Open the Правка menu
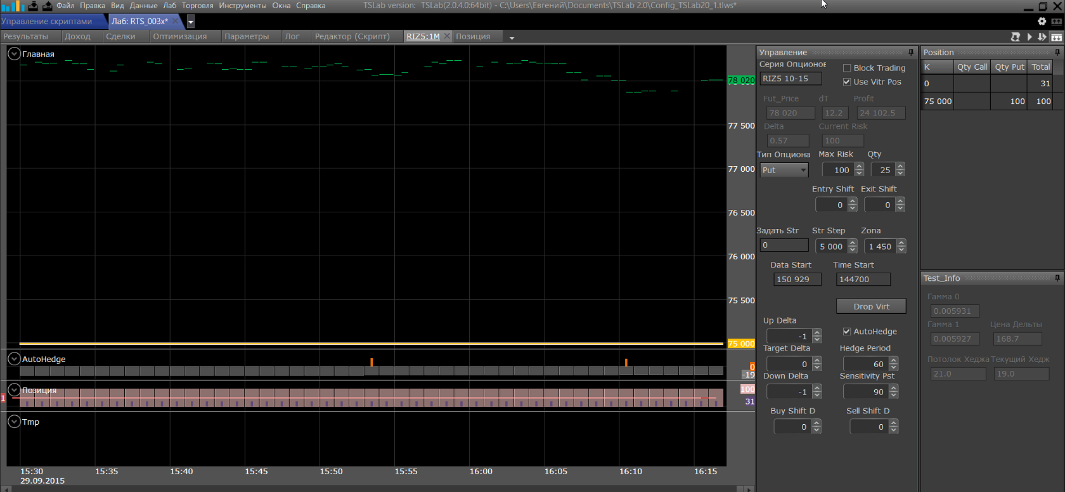1065x492 pixels. (x=93, y=6)
